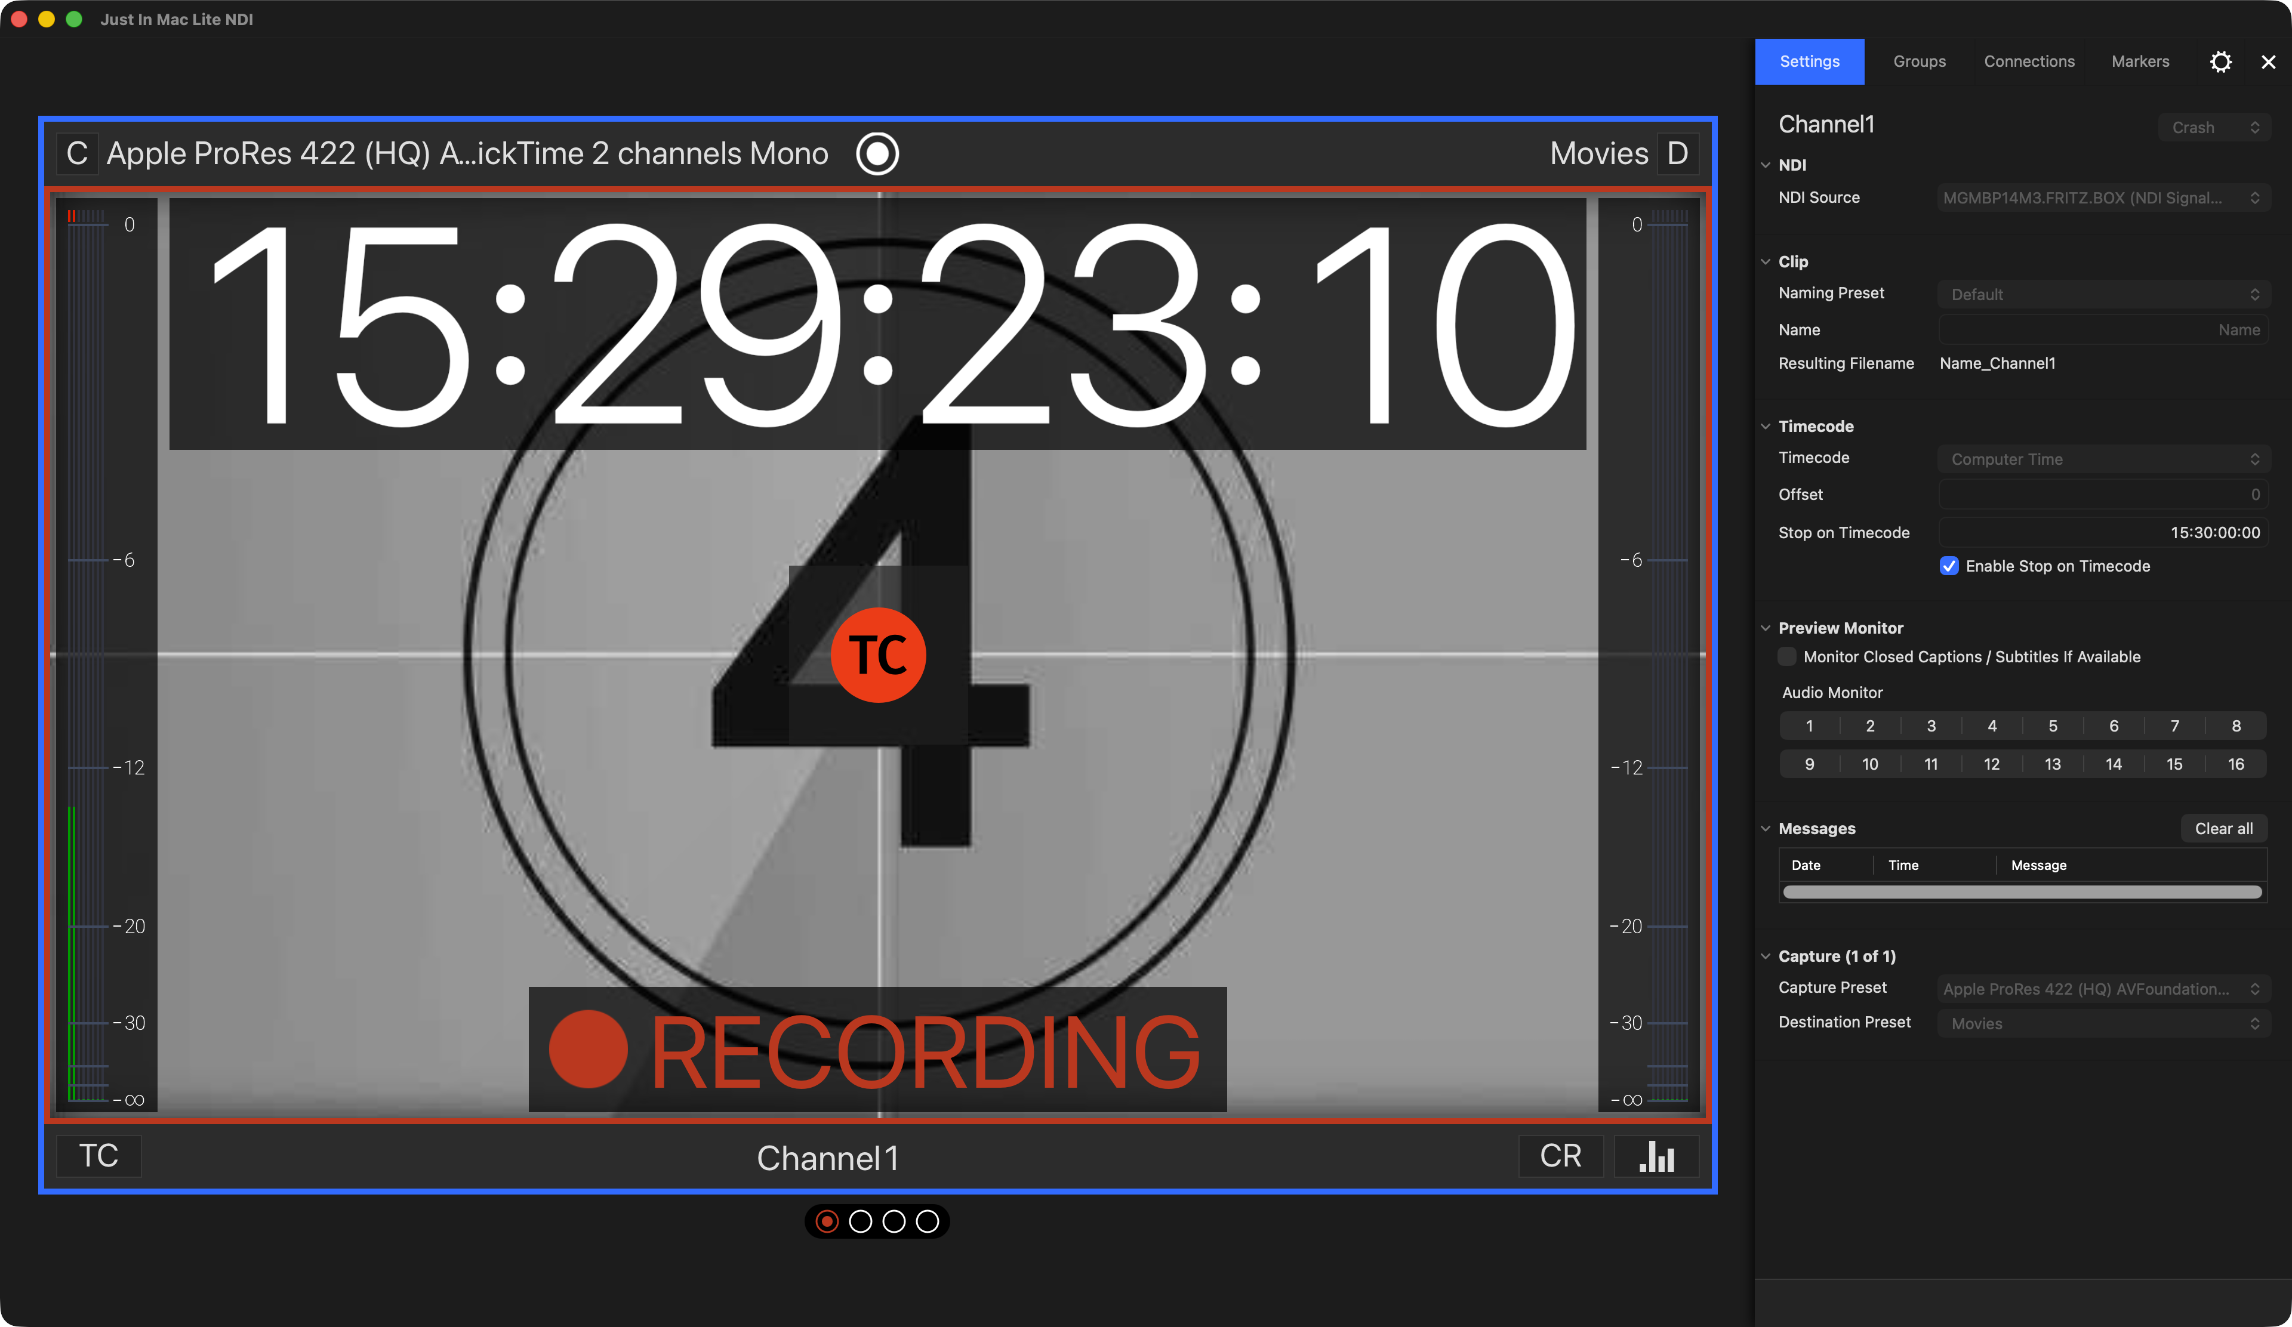Collapse the Messages section

coord(1766,829)
